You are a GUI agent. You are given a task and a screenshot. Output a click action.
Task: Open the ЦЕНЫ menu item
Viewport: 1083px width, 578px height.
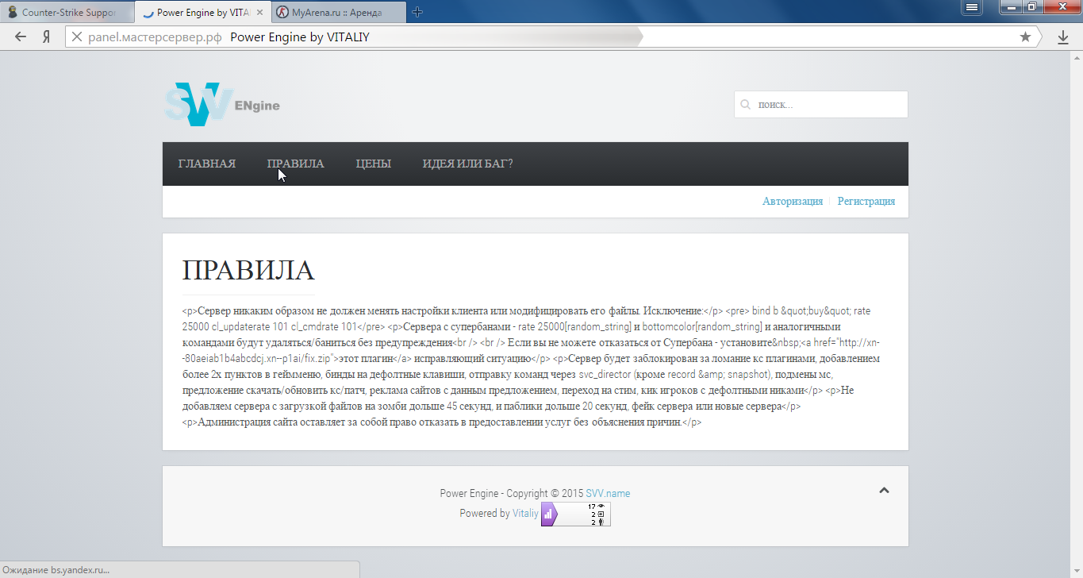[374, 164]
